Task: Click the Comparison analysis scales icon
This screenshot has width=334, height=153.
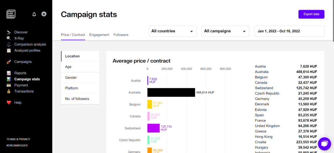Action: pos(9,44)
